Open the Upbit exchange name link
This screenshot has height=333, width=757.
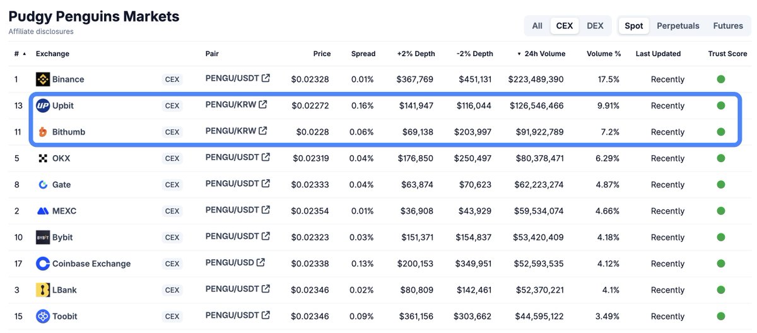coord(63,105)
